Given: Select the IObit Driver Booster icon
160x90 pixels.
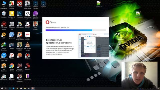Looking at the screenshot, I should (4, 25).
